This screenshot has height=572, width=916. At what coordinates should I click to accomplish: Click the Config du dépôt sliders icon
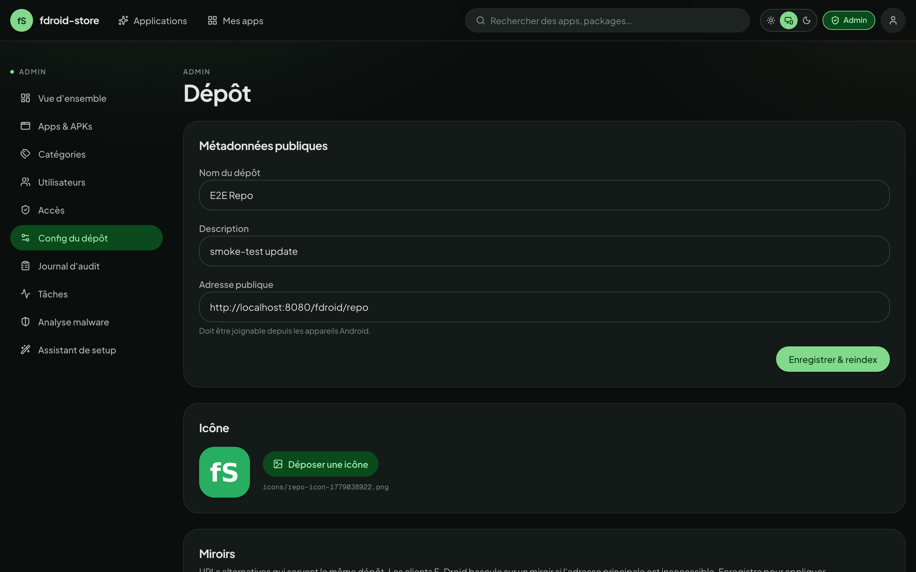pos(25,238)
